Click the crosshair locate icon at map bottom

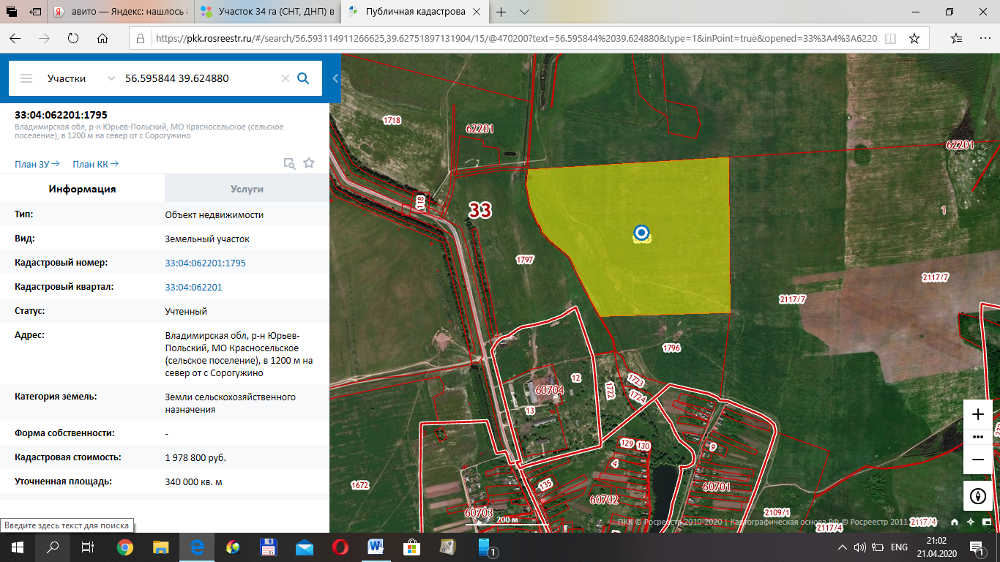970,522
